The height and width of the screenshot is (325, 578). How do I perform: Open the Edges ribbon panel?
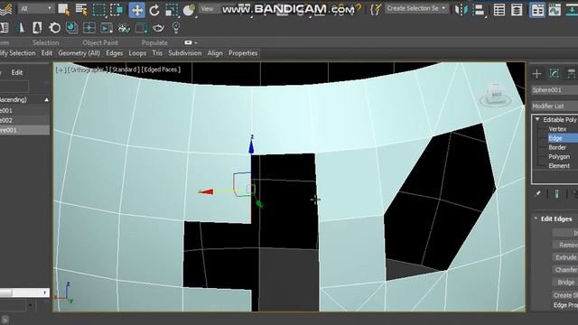tap(115, 53)
